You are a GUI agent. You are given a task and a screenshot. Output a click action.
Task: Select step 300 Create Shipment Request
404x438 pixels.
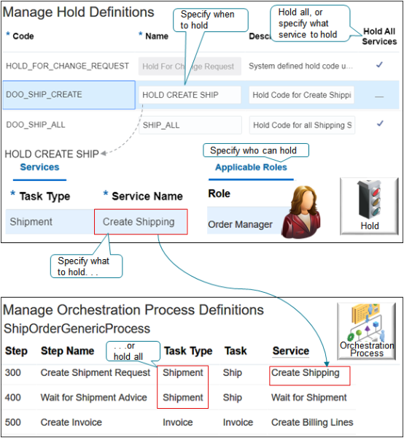[96, 372]
